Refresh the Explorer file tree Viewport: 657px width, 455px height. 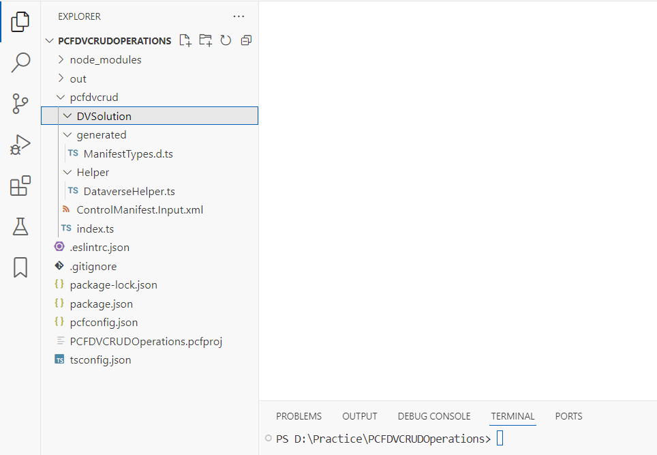[226, 41]
